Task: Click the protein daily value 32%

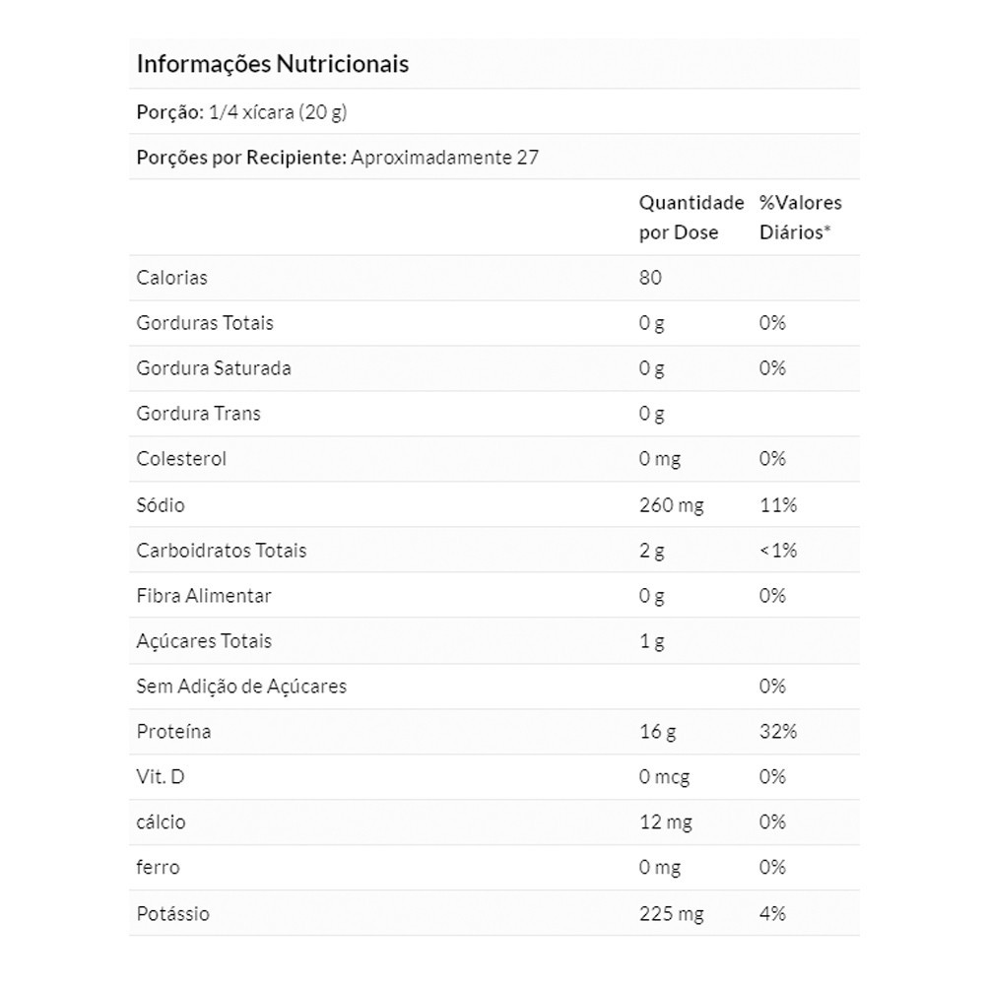Action: [777, 732]
